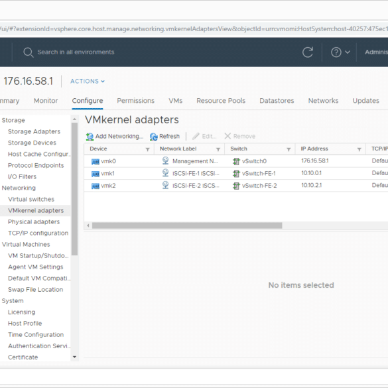Click the vSwitch-FE-1 switch icon
This screenshot has width=388, height=388.
click(236, 174)
